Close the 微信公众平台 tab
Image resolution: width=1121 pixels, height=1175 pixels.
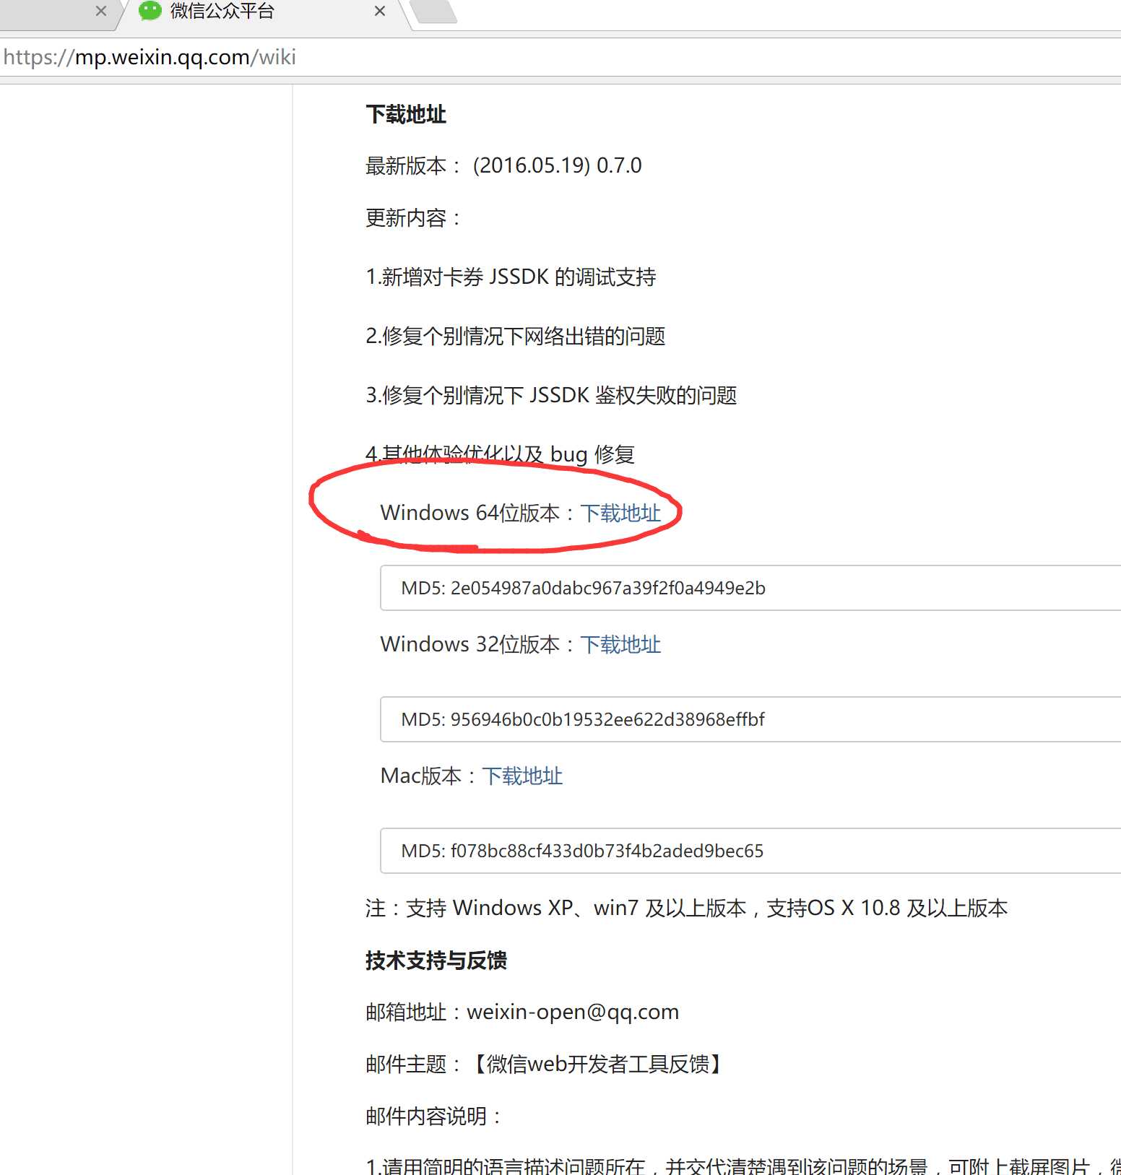(380, 11)
